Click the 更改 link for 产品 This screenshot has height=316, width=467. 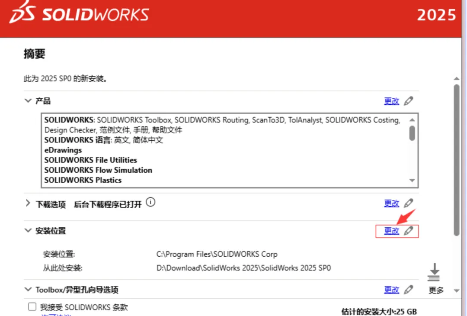coord(391,101)
